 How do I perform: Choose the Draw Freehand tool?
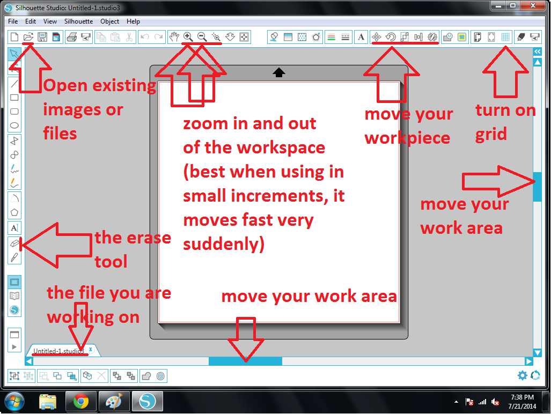tap(14, 169)
